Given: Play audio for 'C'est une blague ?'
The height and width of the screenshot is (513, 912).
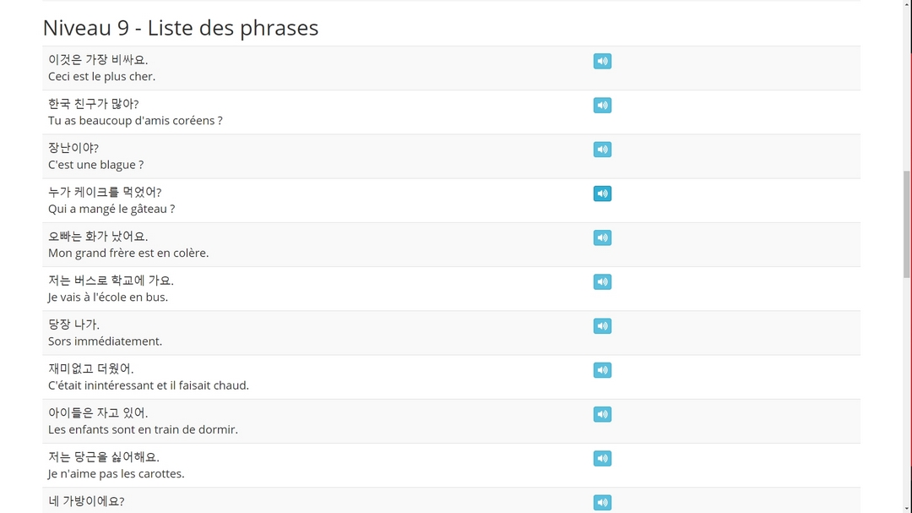Looking at the screenshot, I should point(602,150).
